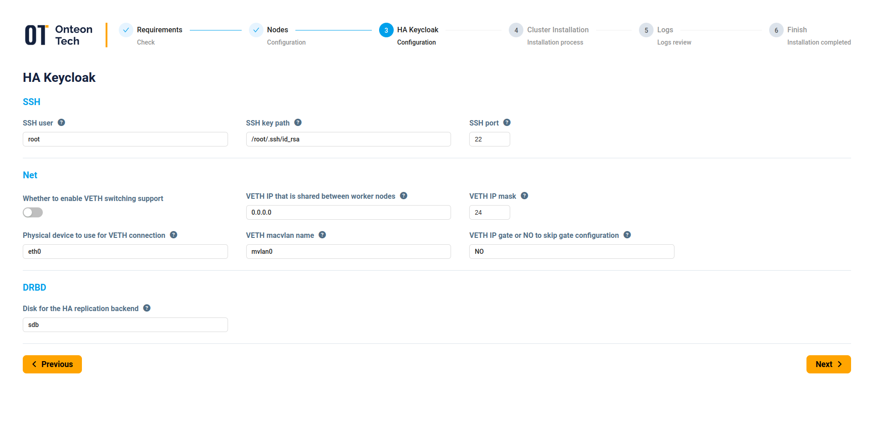
Task: Open help for VETH physical device field
Action: pos(173,235)
